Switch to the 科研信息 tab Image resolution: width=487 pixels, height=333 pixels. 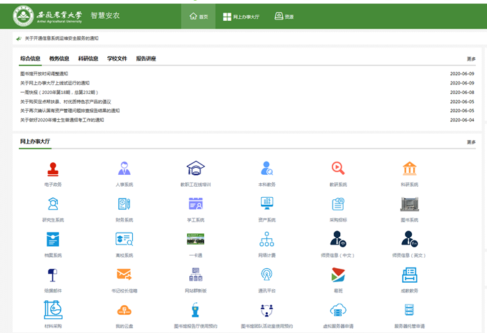click(88, 59)
